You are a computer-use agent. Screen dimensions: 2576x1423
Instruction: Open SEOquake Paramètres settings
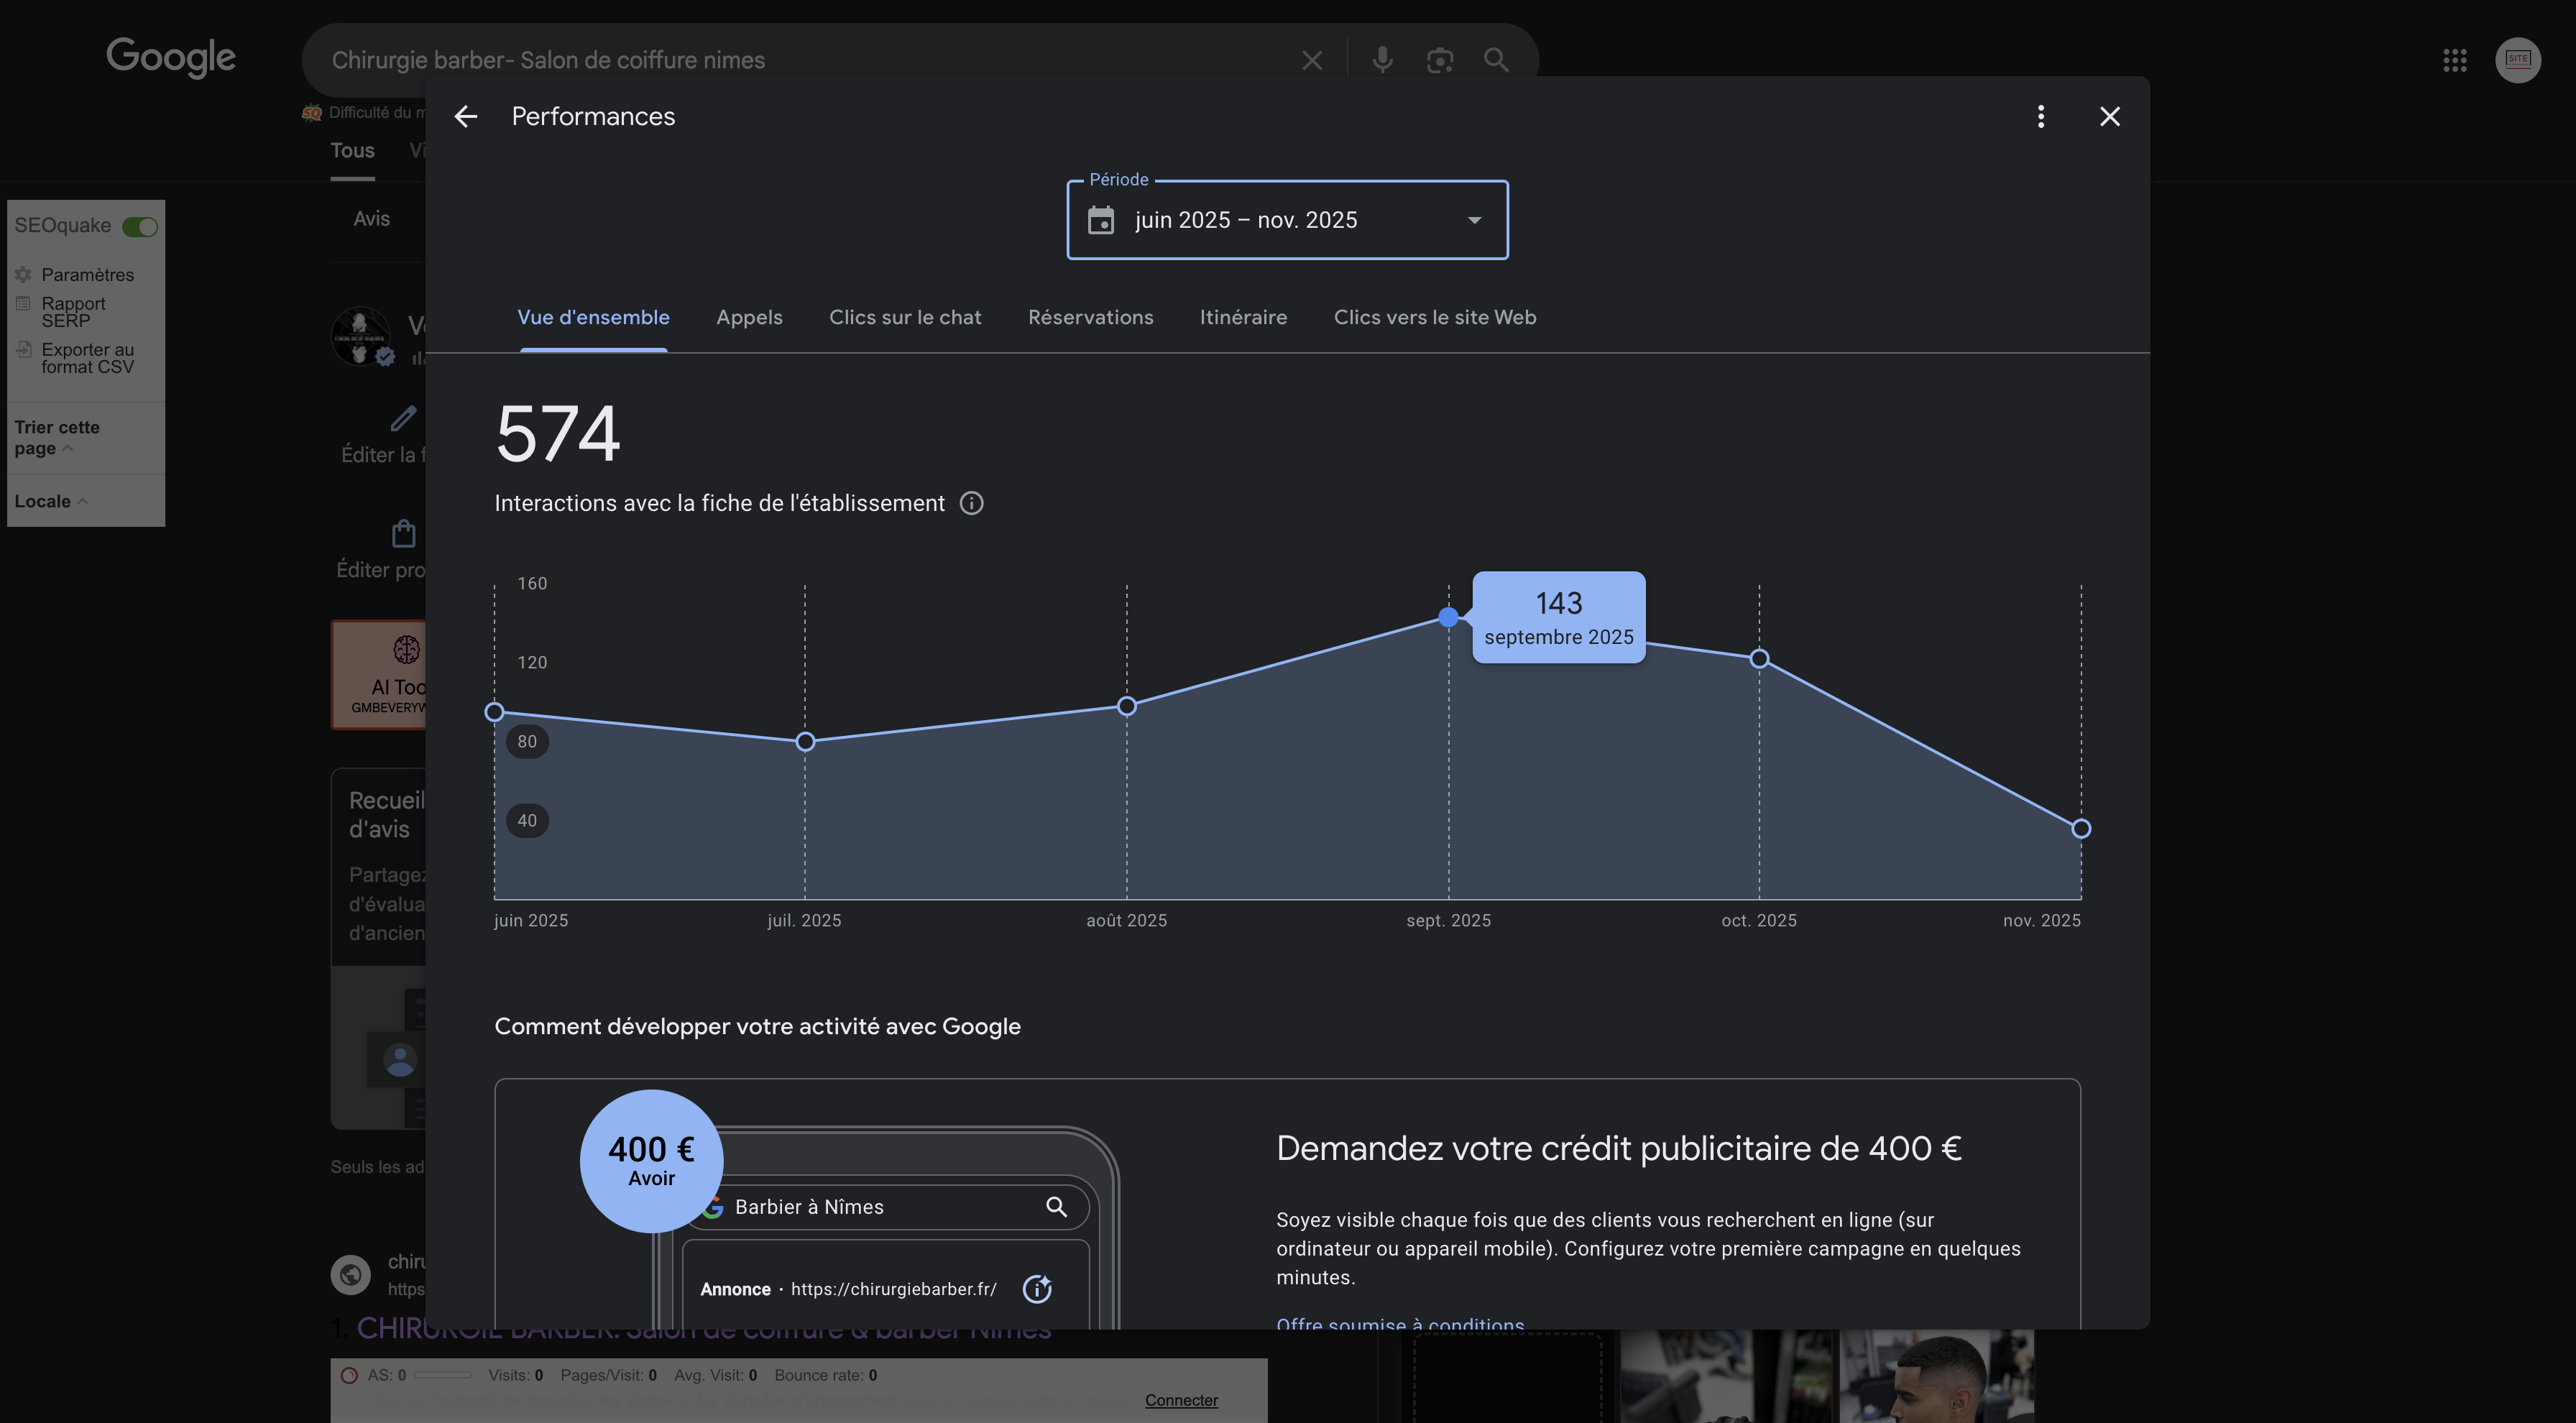[87, 274]
